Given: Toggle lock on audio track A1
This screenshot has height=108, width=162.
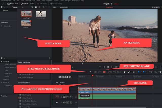Looking at the screenshot, I should click(x=61, y=97).
